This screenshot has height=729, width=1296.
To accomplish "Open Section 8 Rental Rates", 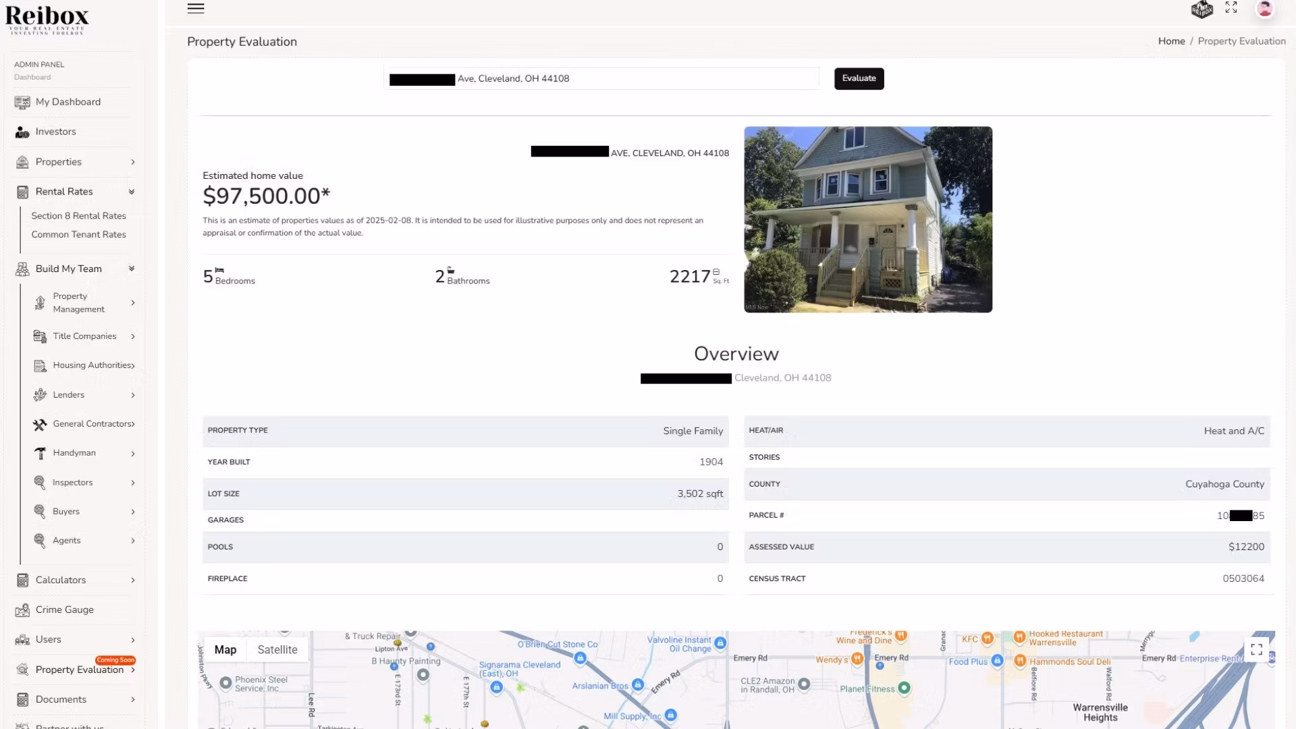I will [x=78, y=216].
